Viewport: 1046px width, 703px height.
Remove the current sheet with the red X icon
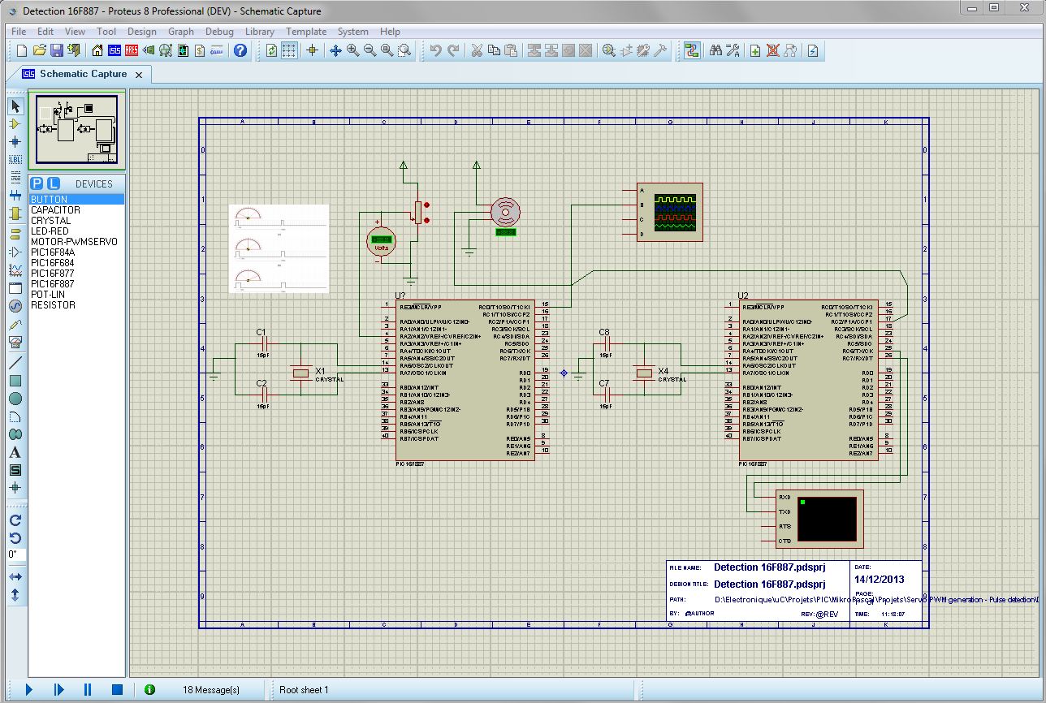pos(772,50)
